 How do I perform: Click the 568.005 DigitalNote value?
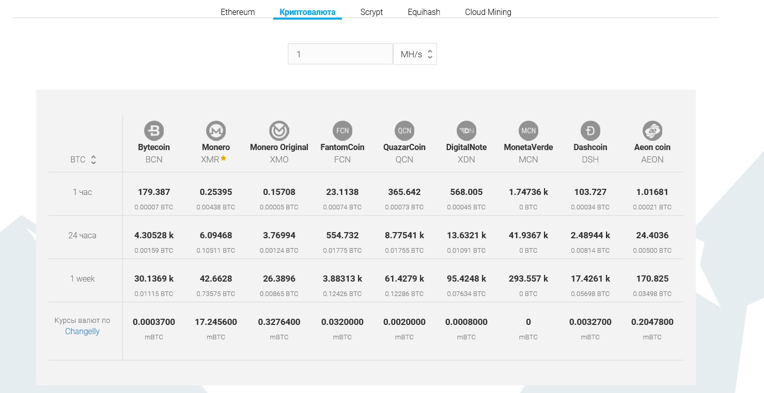[466, 192]
